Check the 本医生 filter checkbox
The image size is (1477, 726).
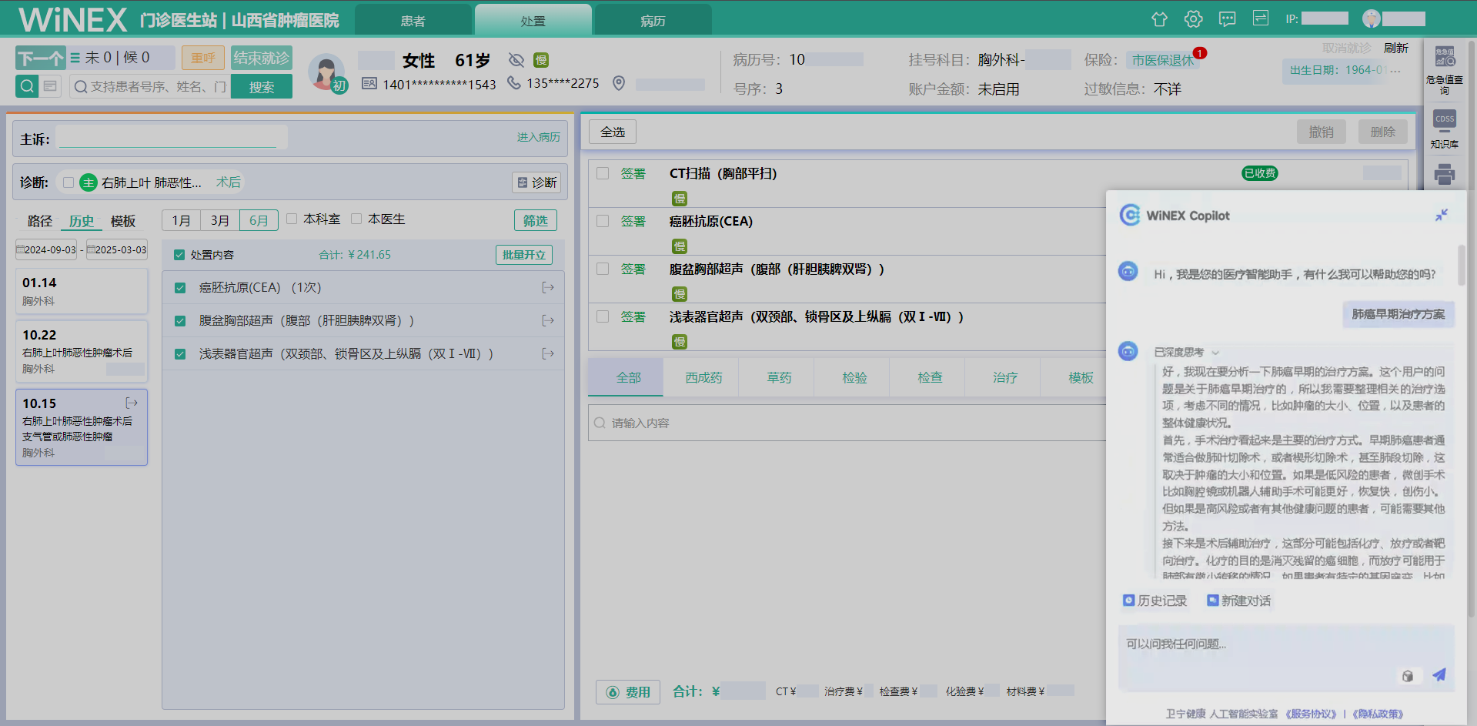coord(356,219)
